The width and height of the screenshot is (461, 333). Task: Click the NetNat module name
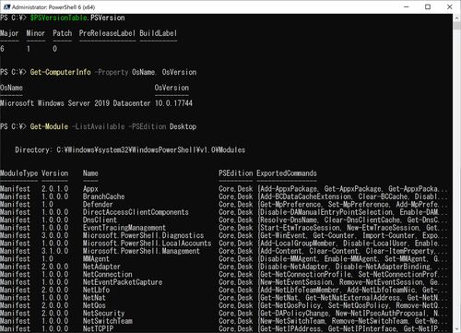(x=94, y=298)
